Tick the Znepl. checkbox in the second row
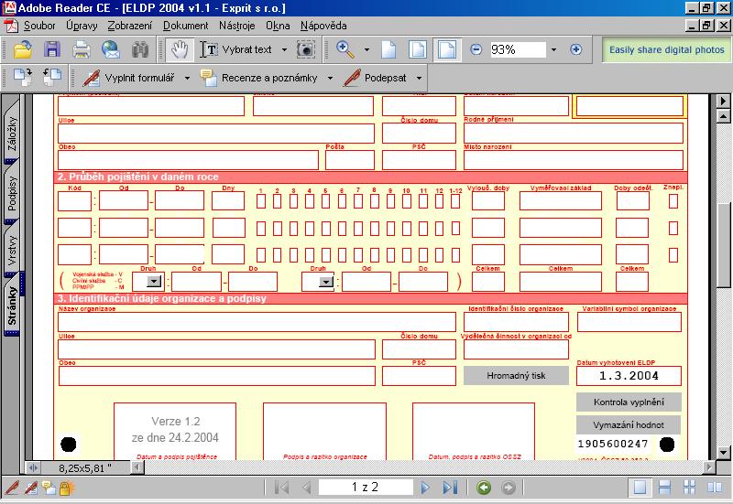Viewport: 733px width, 504px height. click(673, 228)
